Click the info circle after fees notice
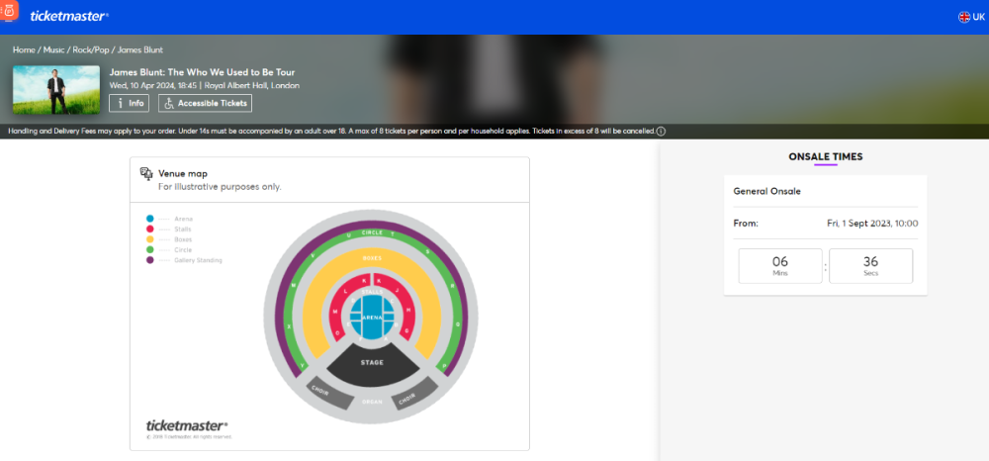This screenshot has width=989, height=461. point(661,131)
